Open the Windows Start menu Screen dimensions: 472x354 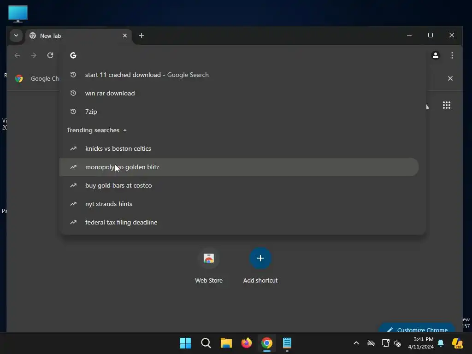(185, 343)
